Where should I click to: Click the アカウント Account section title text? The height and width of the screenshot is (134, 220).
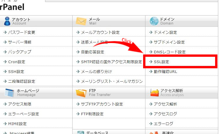pyautogui.click(x=21, y=21)
